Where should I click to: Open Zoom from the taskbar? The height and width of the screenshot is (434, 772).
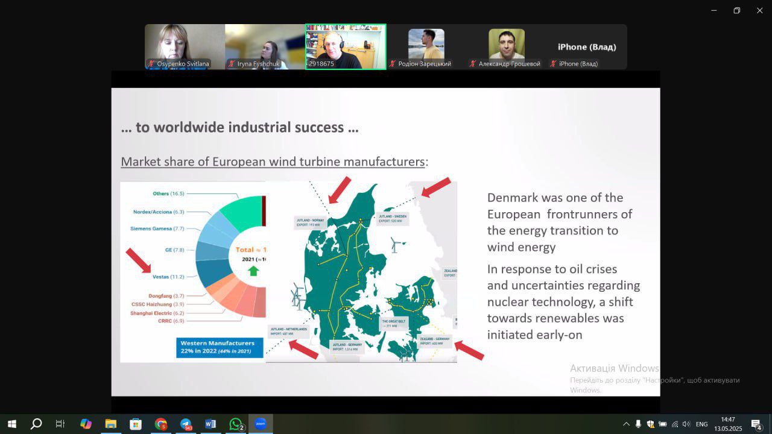[x=261, y=424]
